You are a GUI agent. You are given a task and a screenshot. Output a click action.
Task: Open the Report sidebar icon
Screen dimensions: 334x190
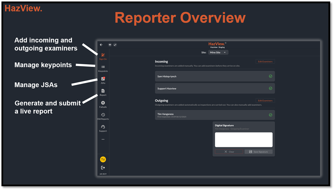coord(103,91)
